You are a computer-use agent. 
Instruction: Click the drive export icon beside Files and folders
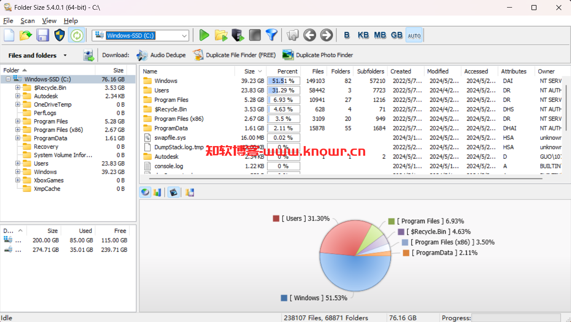click(x=88, y=55)
